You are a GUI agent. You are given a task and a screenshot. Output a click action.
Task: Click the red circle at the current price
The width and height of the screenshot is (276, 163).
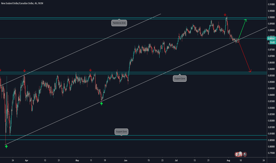(238, 41)
